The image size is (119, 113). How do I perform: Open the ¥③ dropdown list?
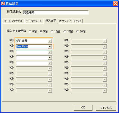(50, 52)
